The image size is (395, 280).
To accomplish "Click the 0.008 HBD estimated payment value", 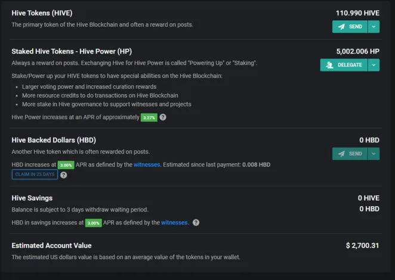I will [257, 164].
